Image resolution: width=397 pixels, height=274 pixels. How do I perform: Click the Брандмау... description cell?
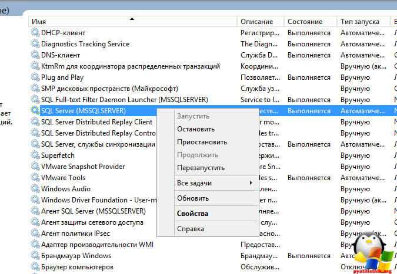[259, 256]
